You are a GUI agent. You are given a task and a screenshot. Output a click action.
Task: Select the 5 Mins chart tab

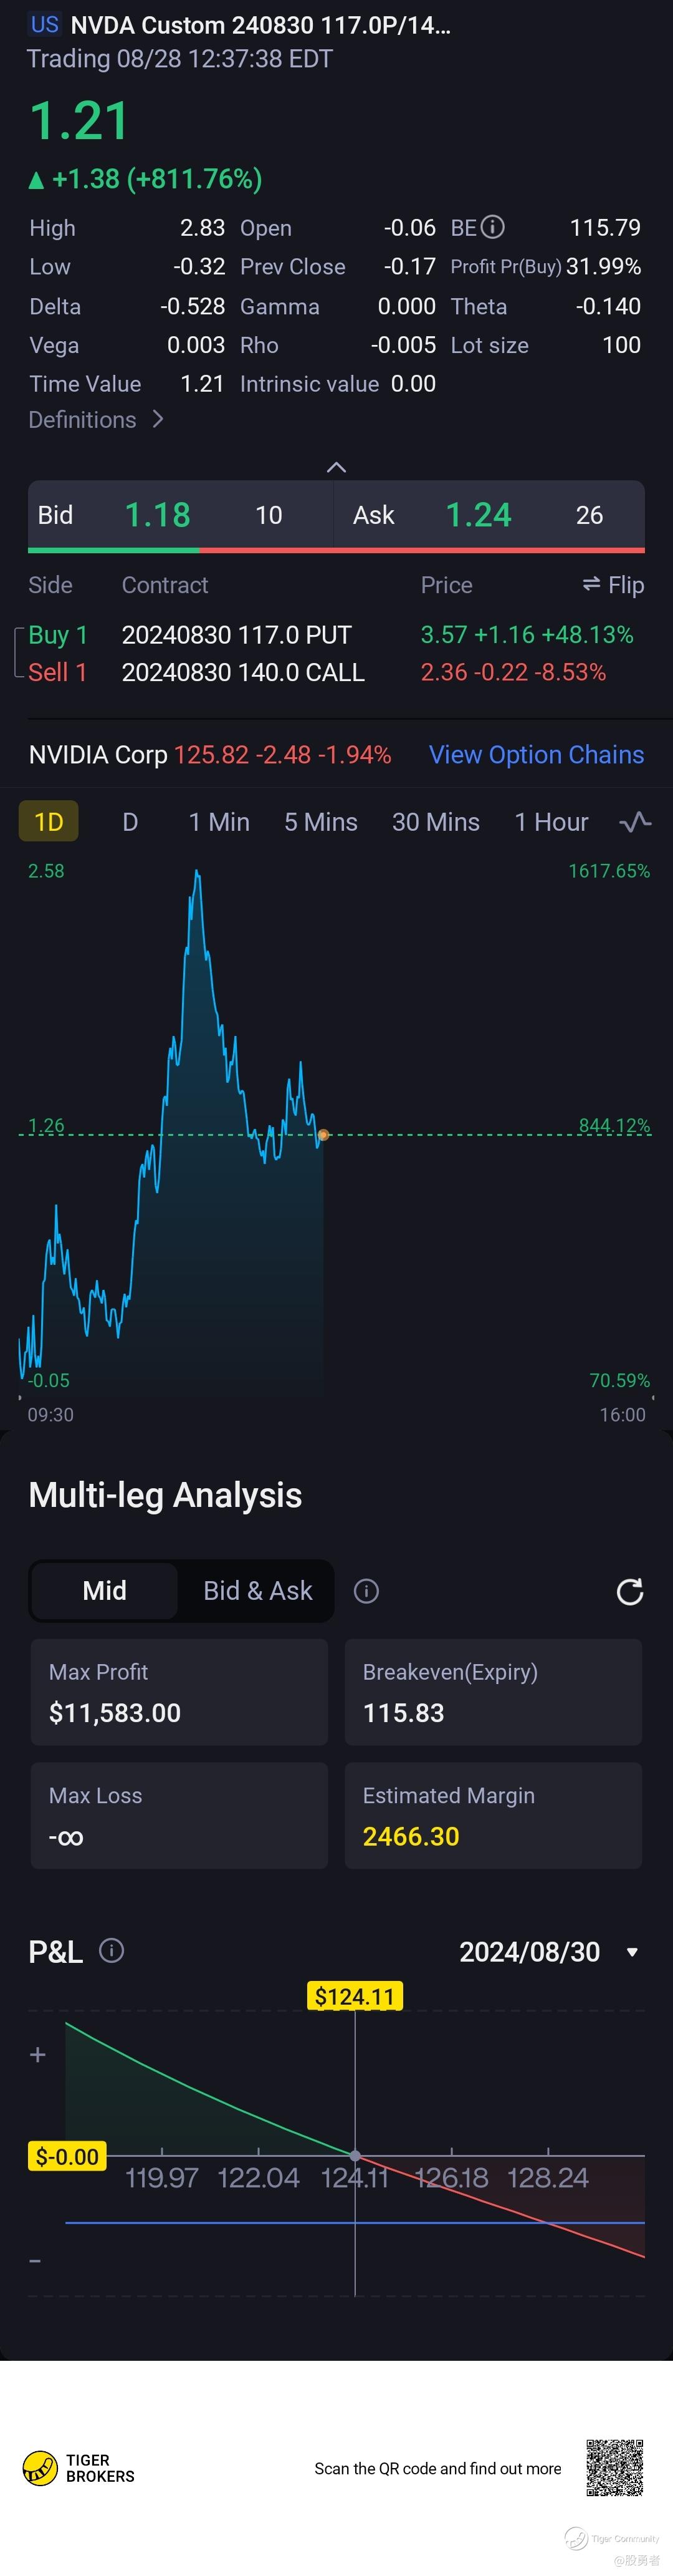[320, 822]
